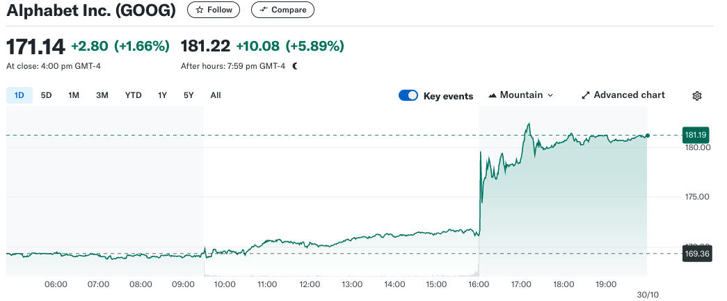Click the +2.80 (+1.66%) daily change
The width and height of the screenshot is (727, 301).
click(120, 47)
